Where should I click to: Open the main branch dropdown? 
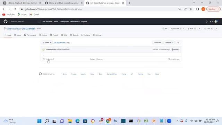tap(47, 42)
